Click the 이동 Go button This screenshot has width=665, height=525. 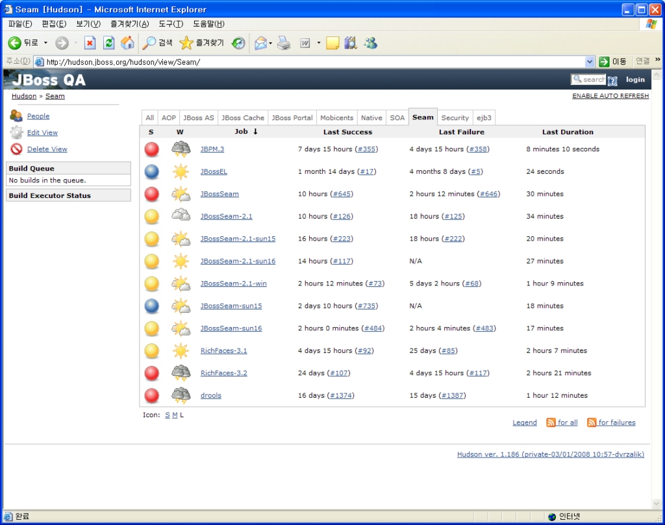(x=613, y=62)
